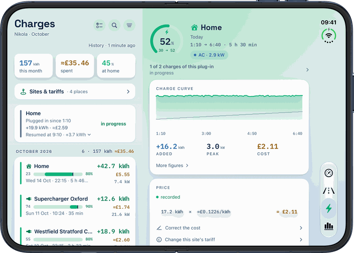Open the More figures link
354x253 pixels.
[x=172, y=165]
